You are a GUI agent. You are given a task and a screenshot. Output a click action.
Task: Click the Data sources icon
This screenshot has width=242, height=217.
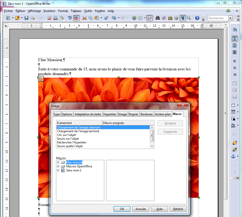[176, 18]
